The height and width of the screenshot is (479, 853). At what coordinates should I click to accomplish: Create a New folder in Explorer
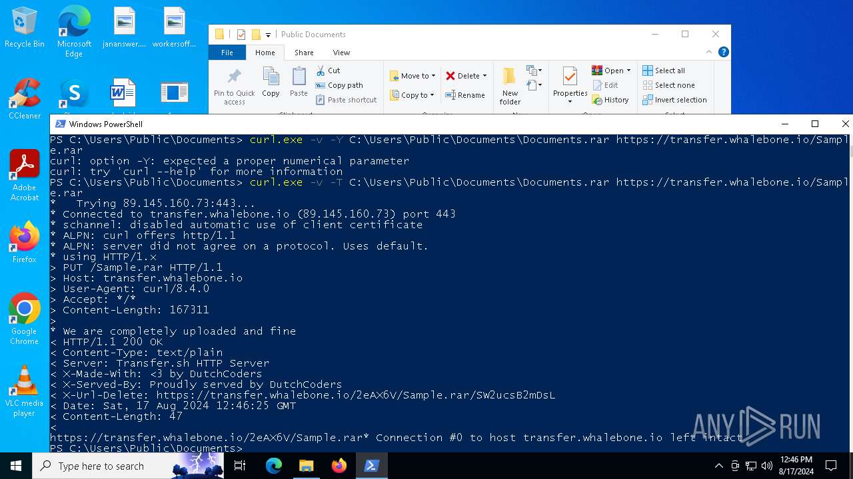coord(510,86)
